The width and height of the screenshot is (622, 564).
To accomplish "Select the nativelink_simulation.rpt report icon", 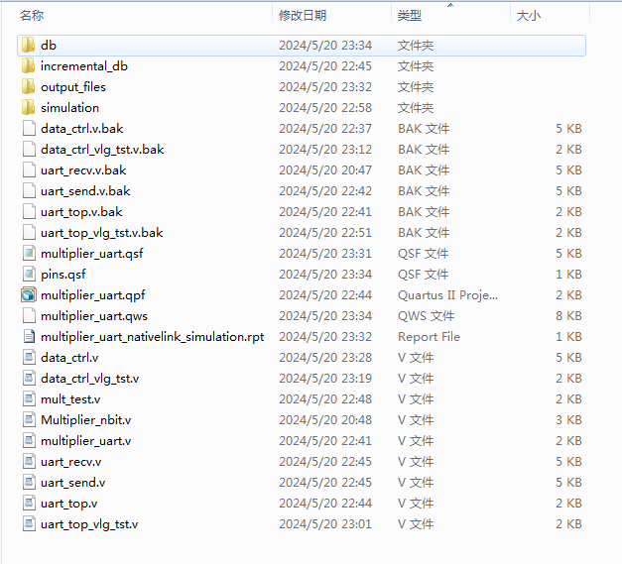I will click(29, 336).
